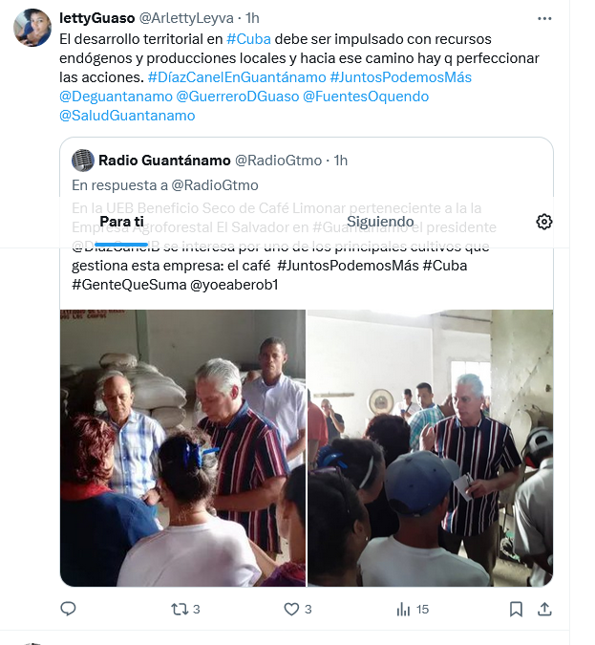Open Radio Guantánamo's quoted tweet header
Image resolution: width=595 pixels, height=645 pixels.
pos(210,161)
